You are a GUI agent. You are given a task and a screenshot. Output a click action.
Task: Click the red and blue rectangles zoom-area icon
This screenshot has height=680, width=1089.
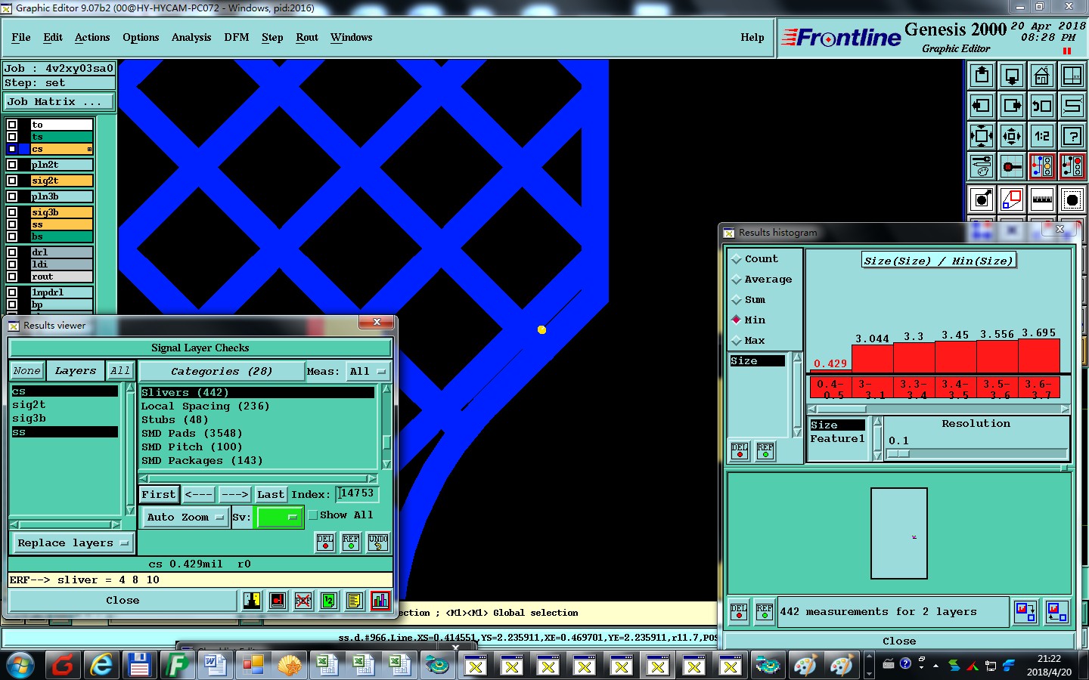(x=1012, y=199)
